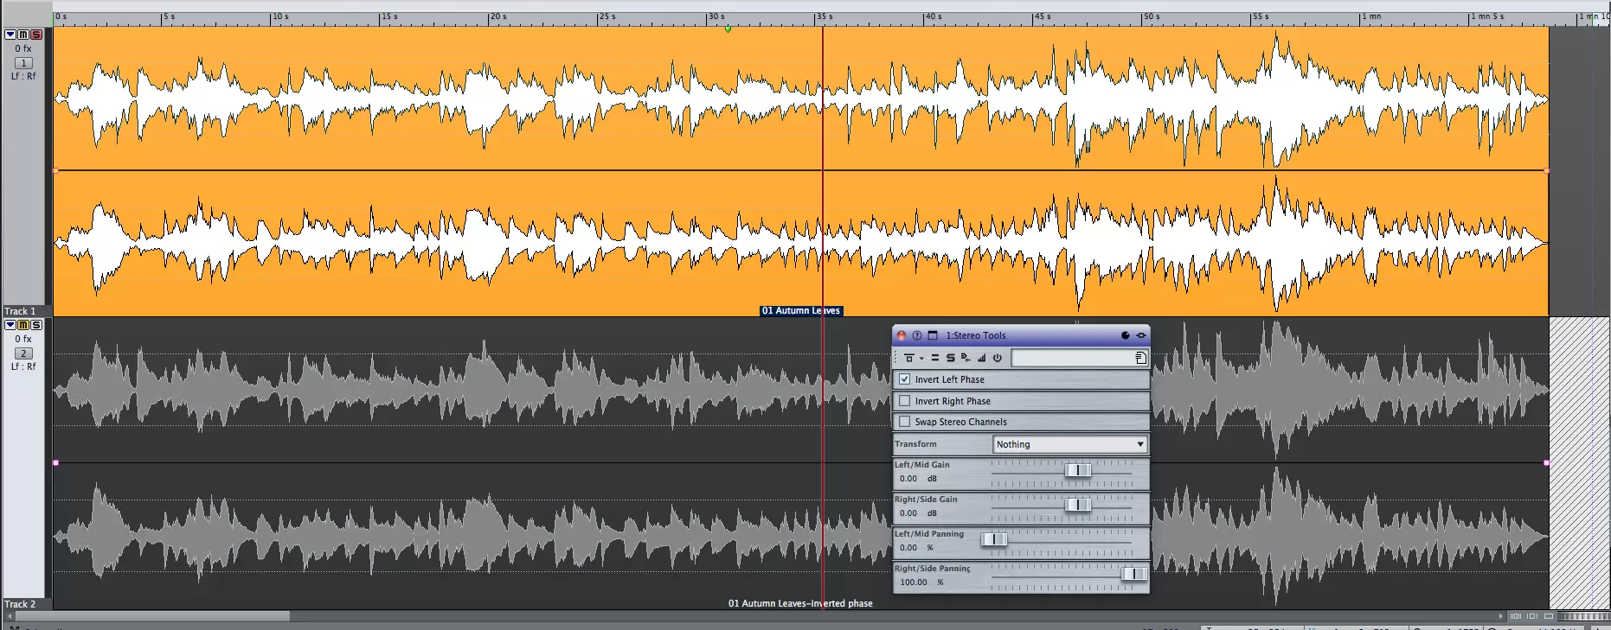The height and width of the screenshot is (630, 1611).
Task: Toggle the solo button on Track 1
Action: click(x=36, y=35)
